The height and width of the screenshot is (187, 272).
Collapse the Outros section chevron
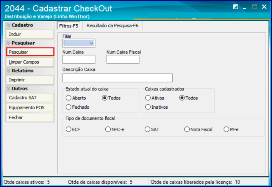coord(9,88)
